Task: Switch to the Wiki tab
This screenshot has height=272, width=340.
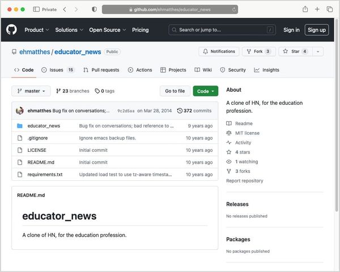Action: coord(203,70)
